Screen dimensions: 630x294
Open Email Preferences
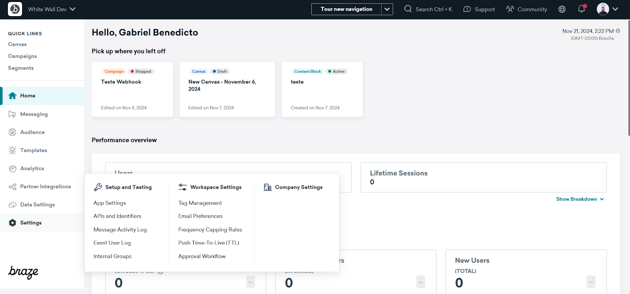[200, 216]
